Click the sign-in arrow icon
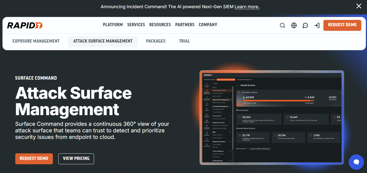 tap(317, 25)
